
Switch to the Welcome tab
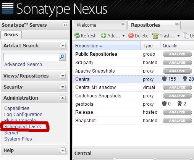(x=100, y=25)
